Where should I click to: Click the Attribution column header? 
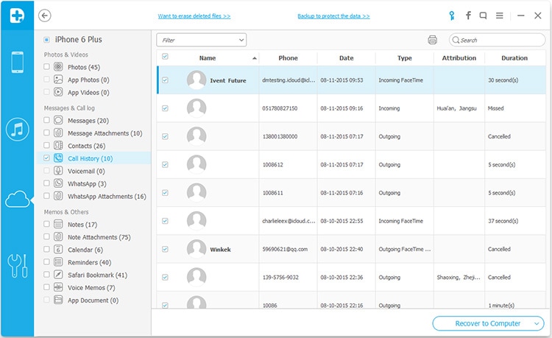pos(459,58)
